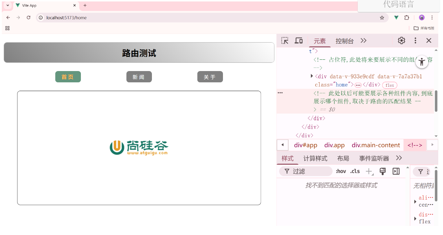Open DevTools customize three-dot menu
The image size is (443, 235).
click(x=415, y=40)
